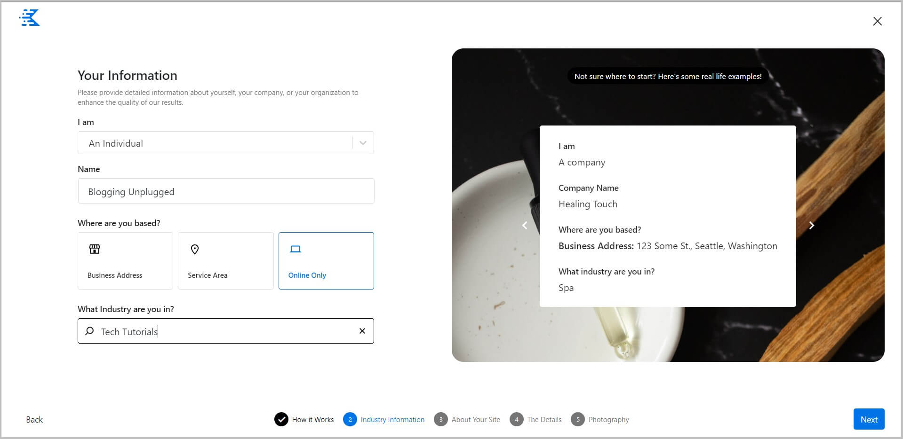This screenshot has height=439, width=903.
Task: Click the laptop icon in Online Only
Action: tap(295, 249)
